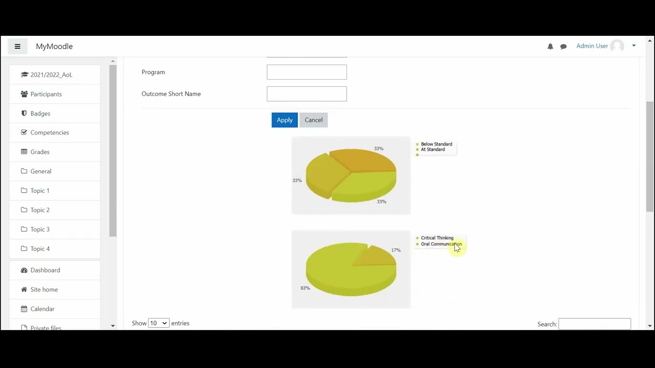Screen dimensions: 655x368
Task: Open the Show entries count dropdown
Action: click(159, 323)
